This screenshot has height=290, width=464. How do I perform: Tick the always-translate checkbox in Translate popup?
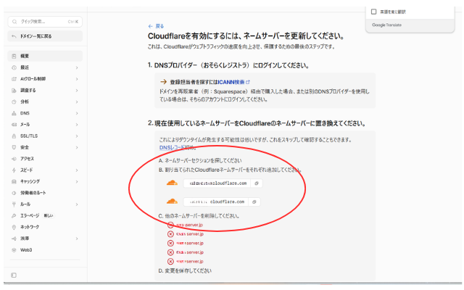point(374,12)
